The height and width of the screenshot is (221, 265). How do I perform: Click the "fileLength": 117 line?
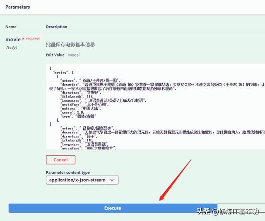(x=77, y=96)
